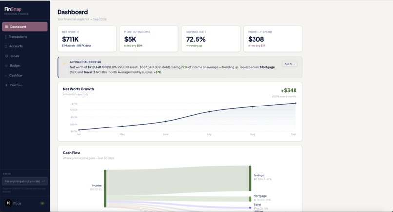393x212 pixels.
Task: Open the Dashboard nav item
Action: click(25, 27)
